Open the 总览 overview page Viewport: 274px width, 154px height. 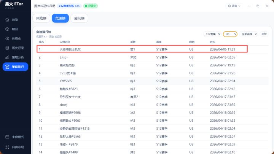click(15, 20)
